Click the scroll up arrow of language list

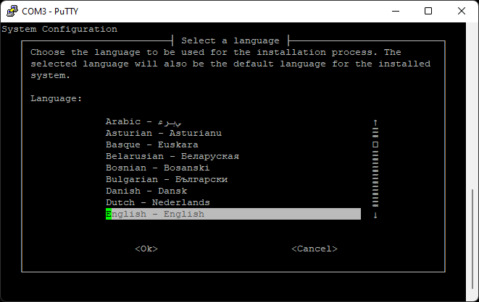(375, 122)
